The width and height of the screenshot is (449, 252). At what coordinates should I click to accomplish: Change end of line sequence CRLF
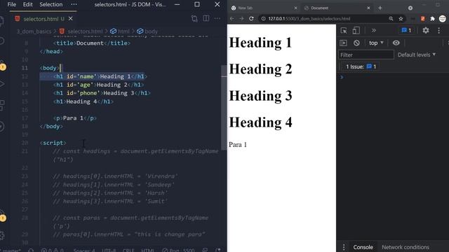[128, 250]
